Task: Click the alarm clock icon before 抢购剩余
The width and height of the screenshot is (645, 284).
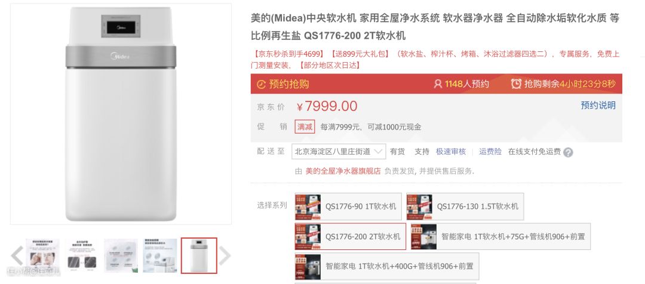Action: pos(516,84)
